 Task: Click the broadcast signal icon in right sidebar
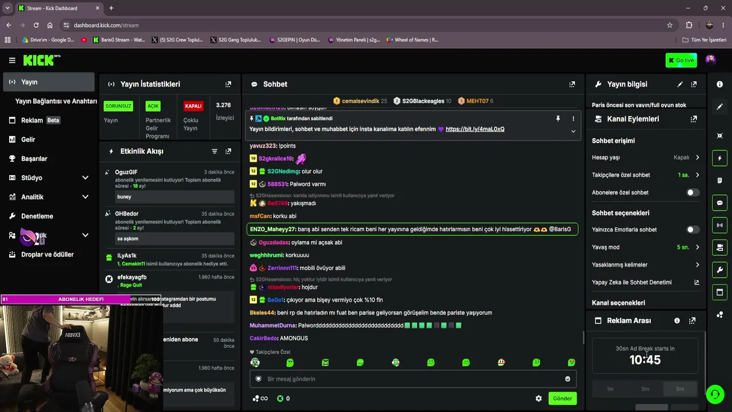click(x=719, y=225)
